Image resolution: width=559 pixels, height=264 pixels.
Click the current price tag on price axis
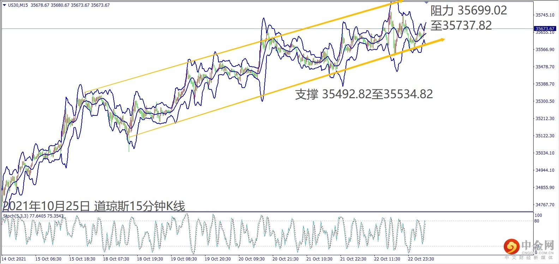click(545, 29)
